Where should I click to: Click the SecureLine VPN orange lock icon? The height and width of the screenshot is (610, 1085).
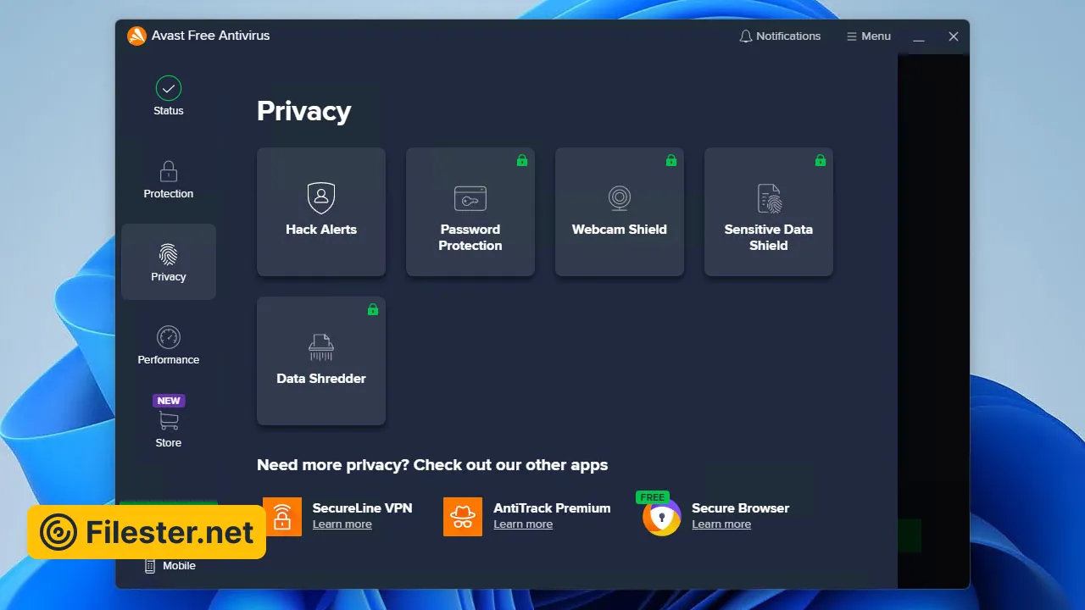coord(282,517)
